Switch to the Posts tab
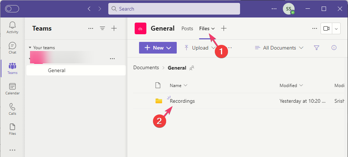The width and height of the screenshot is (348, 157). (x=187, y=28)
